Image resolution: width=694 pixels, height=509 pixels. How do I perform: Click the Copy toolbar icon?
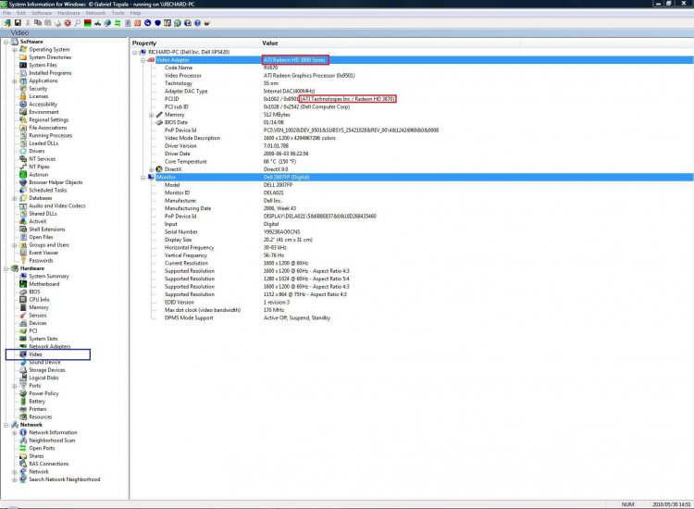pyautogui.click(x=38, y=22)
